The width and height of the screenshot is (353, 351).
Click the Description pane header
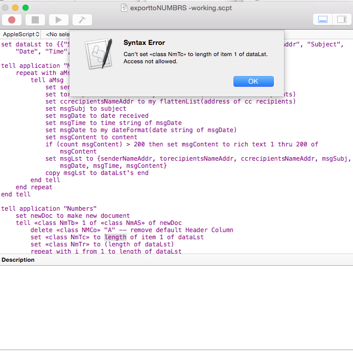tap(177, 260)
